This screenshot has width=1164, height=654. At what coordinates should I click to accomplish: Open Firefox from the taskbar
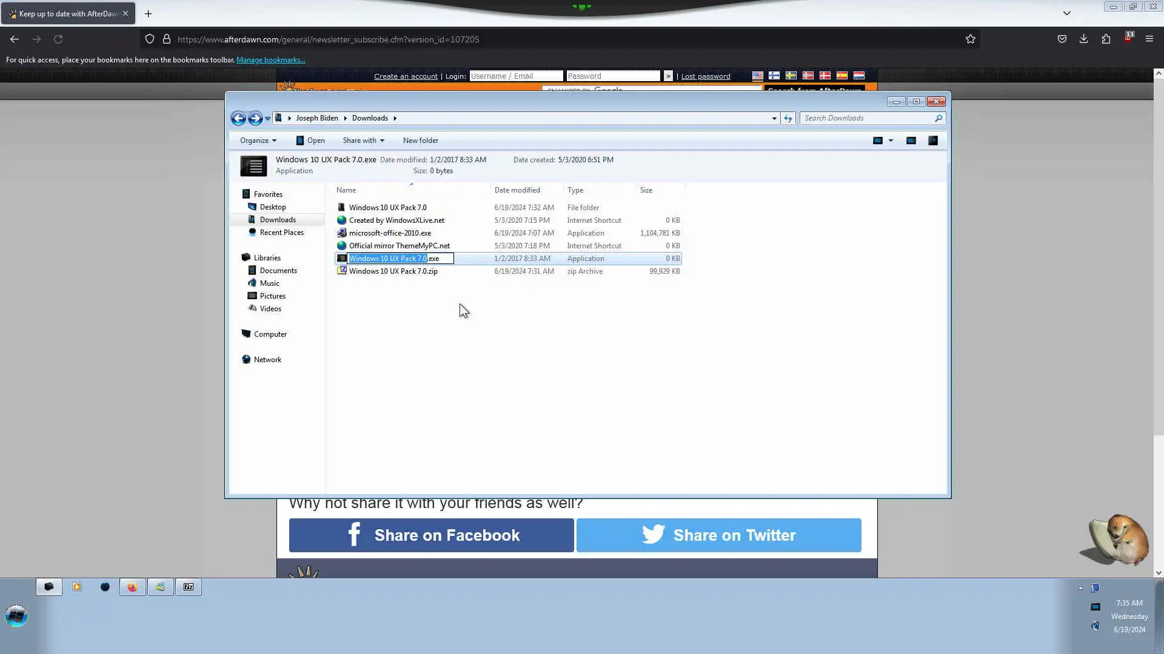tap(132, 587)
